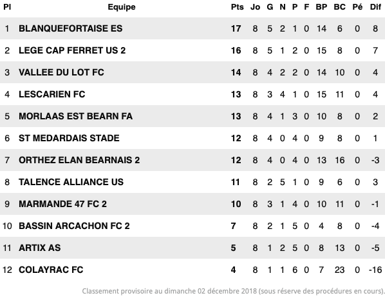The image size is (385, 300).
Task: Open MORLAAS EST BEARN FA team
Action: pyautogui.click(x=75, y=116)
